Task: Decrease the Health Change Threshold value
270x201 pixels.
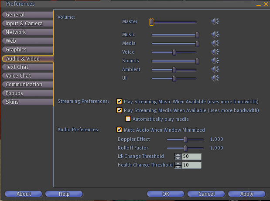Action: (178, 167)
